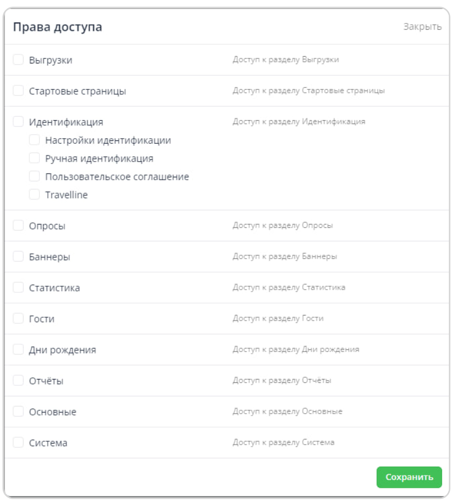Tick the Опросы checkbox
This screenshot has width=455, height=503.
click(18, 225)
